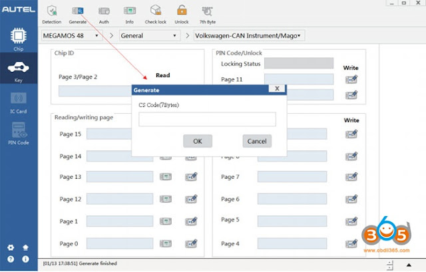Write Page 6 using its pencil icon
Viewport: 426px width, 272px height.
tap(351, 199)
